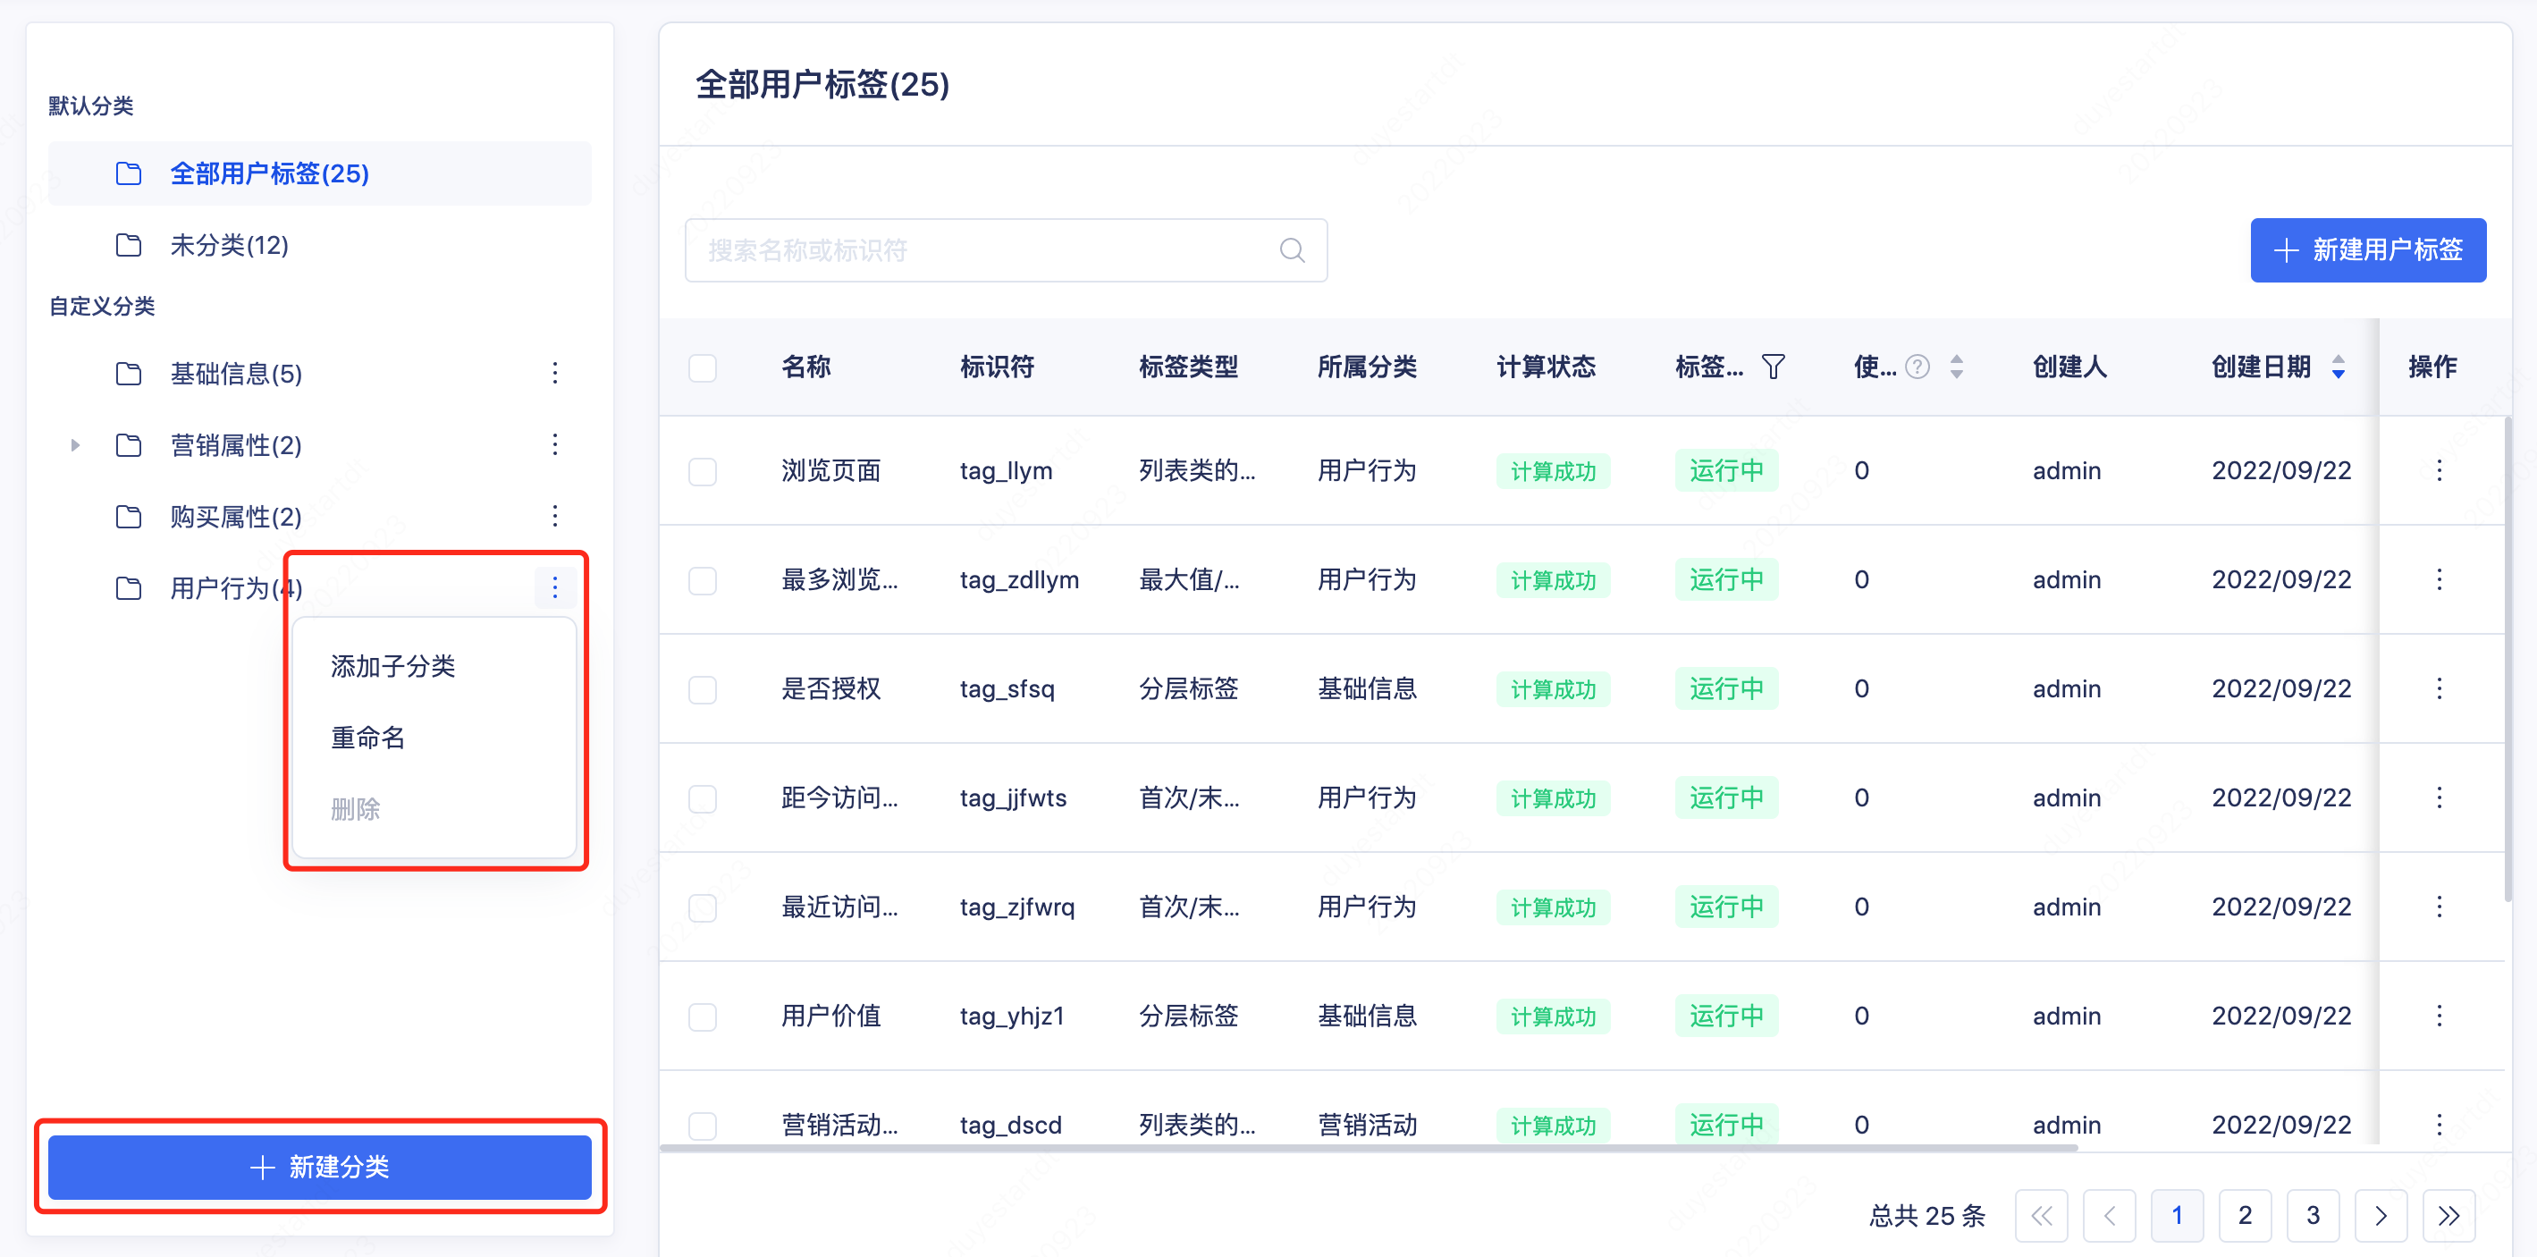Toggle the select-all checkbox in table header
This screenshot has height=1257, width=2537.
tap(703, 367)
